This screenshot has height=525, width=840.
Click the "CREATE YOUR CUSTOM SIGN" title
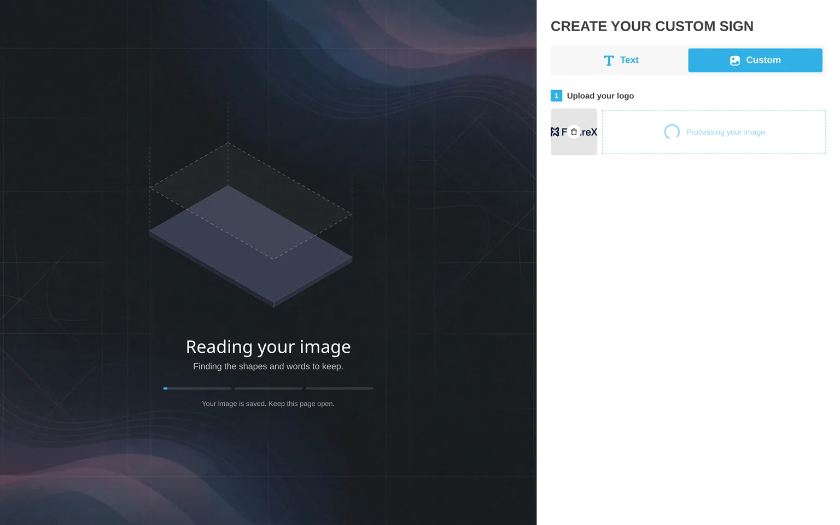pos(652,26)
